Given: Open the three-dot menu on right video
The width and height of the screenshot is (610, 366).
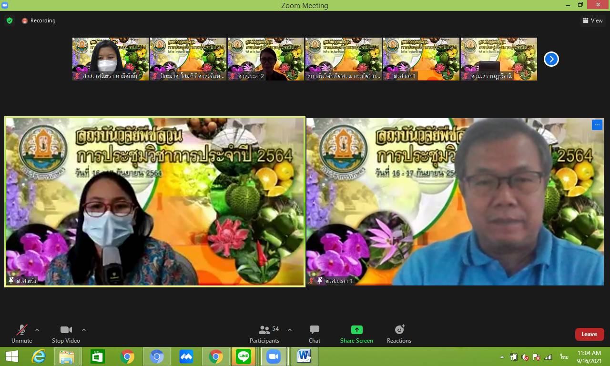Looking at the screenshot, I should coord(597,125).
